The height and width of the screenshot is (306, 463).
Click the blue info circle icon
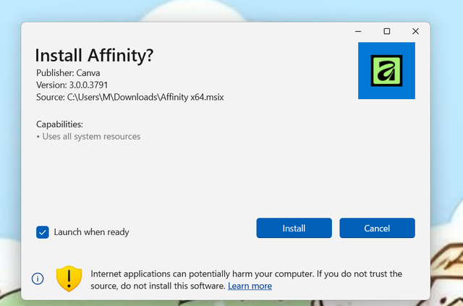[38, 279]
